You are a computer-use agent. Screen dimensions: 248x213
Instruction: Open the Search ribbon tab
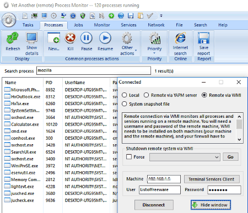[x=201, y=25]
